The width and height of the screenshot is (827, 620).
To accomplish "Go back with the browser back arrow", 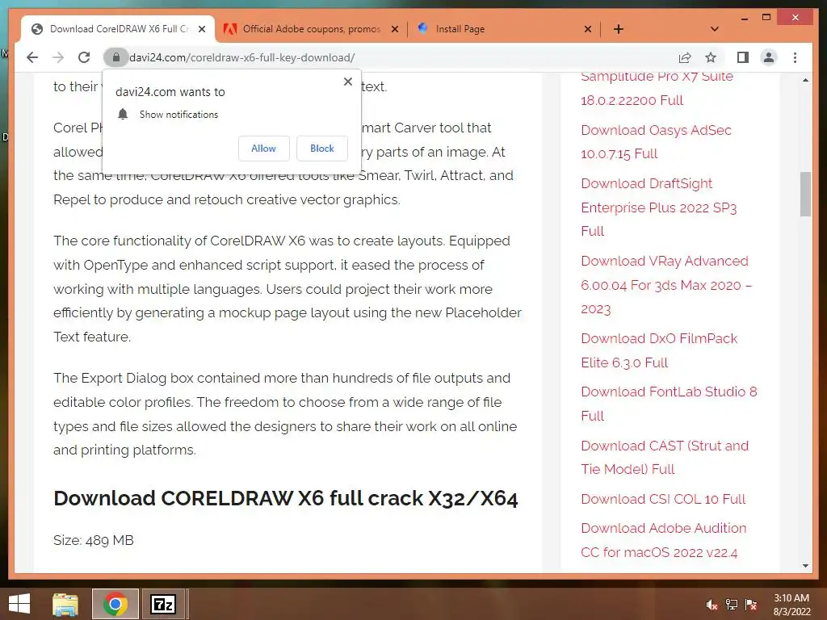I will click(32, 57).
